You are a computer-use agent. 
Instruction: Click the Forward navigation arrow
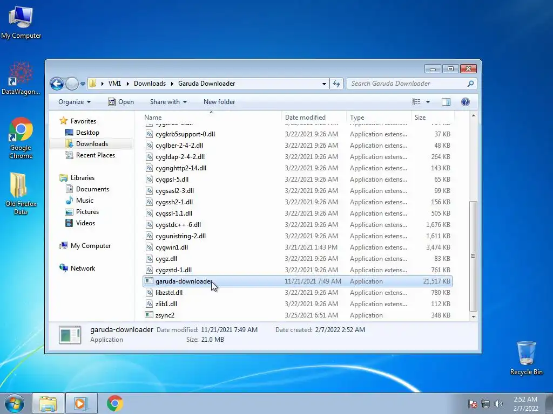[x=72, y=84]
